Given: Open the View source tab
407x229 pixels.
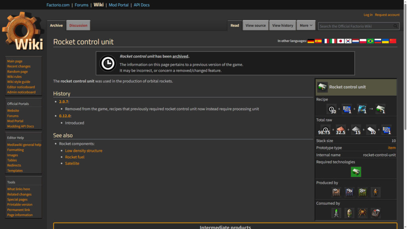Looking at the screenshot, I should 256,25.
